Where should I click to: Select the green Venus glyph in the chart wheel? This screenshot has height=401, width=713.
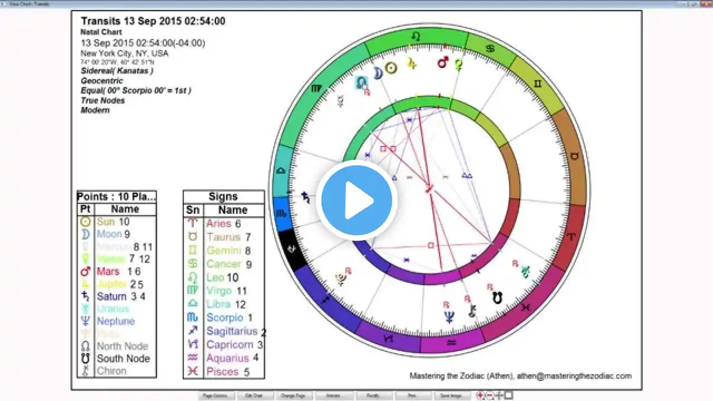click(459, 65)
